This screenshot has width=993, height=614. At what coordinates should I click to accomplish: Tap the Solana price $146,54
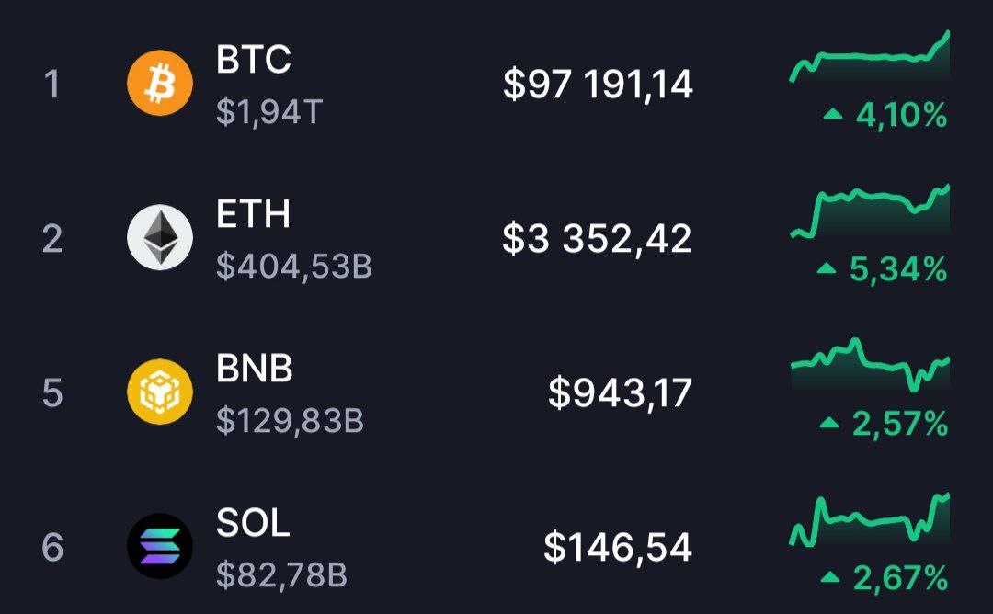[x=618, y=548]
